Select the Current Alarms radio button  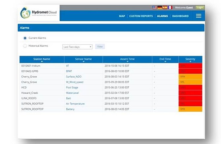tap(25, 38)
